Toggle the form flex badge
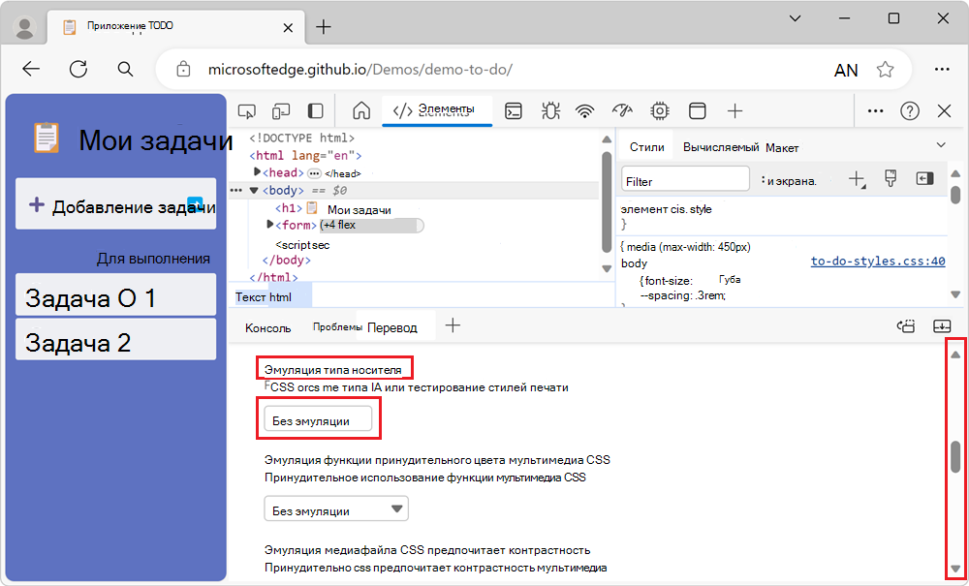This screenshot has height=586, width=969. [372, 226]
